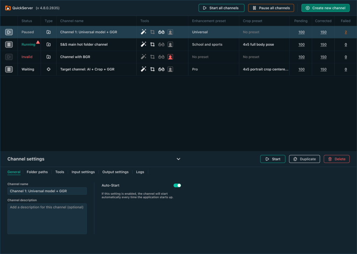Pause the running S&S main hot folder channel

[9, 44]
